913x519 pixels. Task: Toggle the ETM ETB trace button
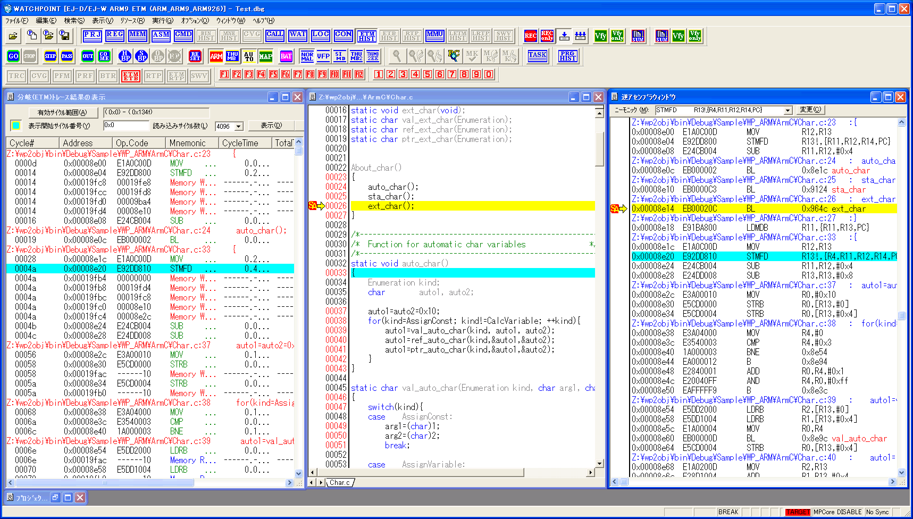pyautogui.click(x=130, y=76)
